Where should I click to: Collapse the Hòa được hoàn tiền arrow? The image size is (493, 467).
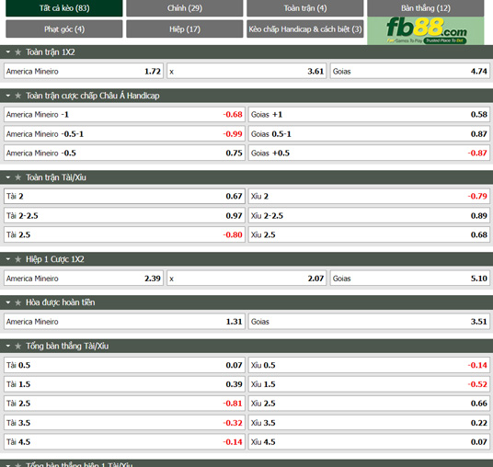tap(8, 302)
